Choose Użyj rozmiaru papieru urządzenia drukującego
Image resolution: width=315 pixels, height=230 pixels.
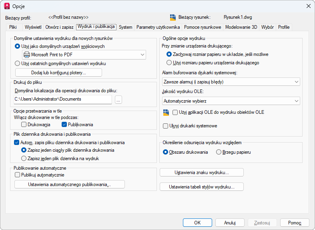click(x=169, y=63)
